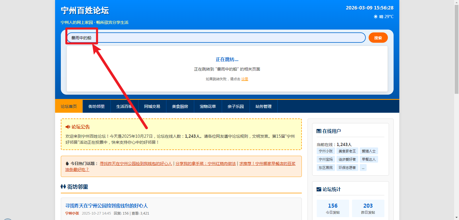Click the ... more online users tag
The image size is (459, 220).
363,168
